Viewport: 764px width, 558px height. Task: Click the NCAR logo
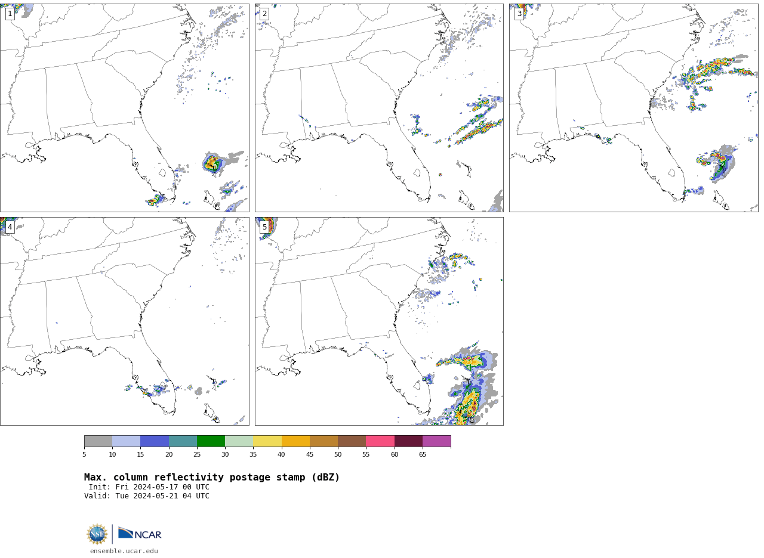[140, 534]
